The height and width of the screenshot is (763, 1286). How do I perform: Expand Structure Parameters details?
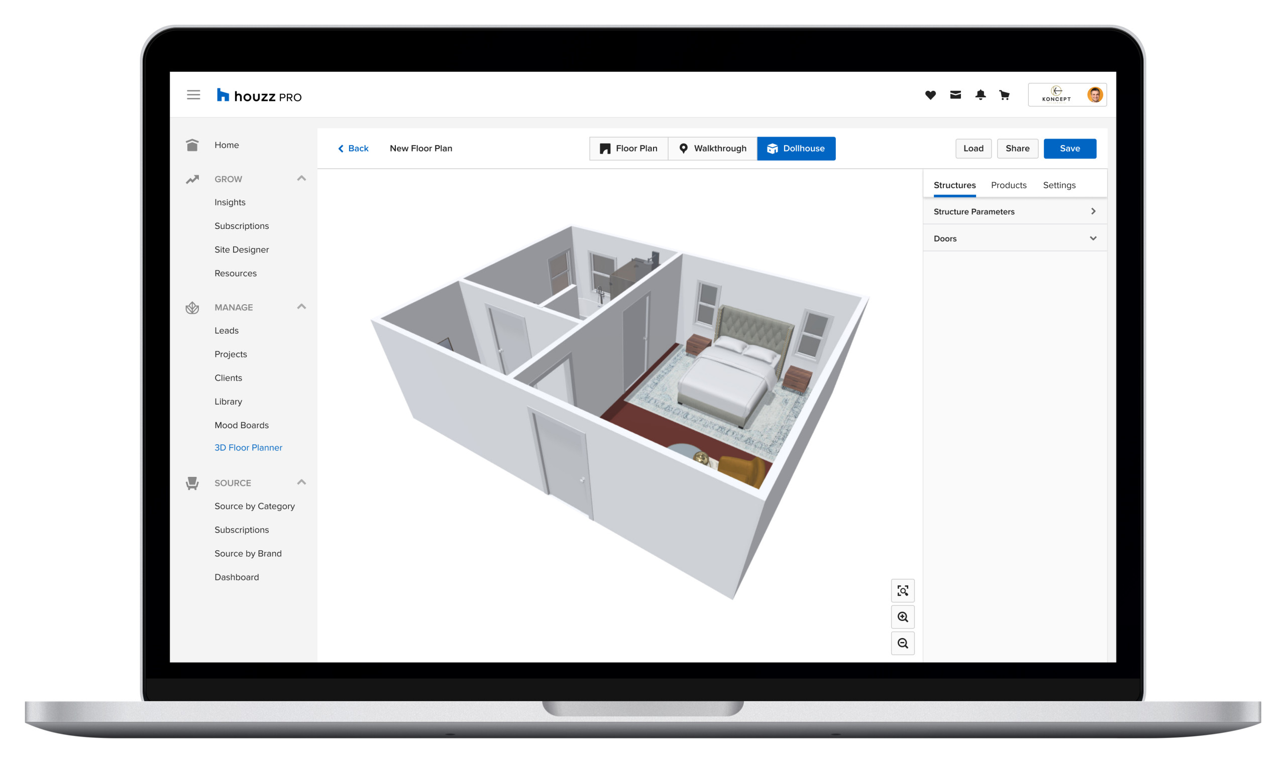click(1093, 211)
